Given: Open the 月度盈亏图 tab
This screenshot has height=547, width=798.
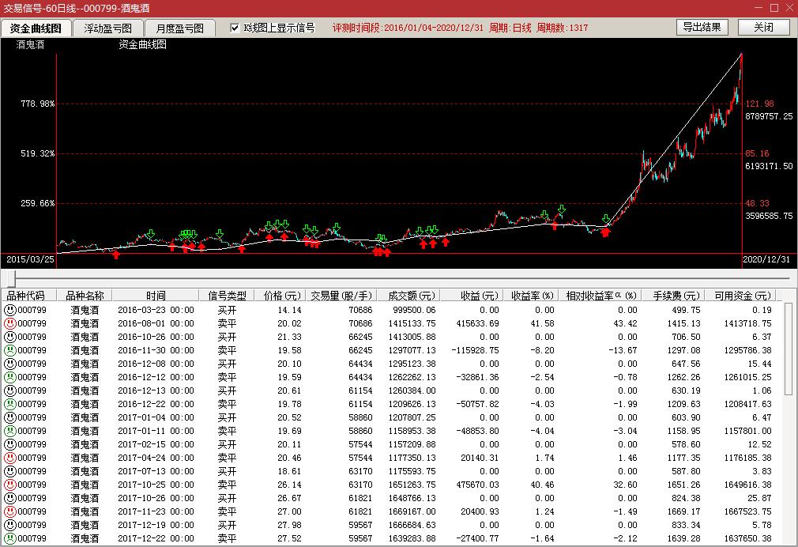Looking at the screenshot, I should tap(182, 26).
